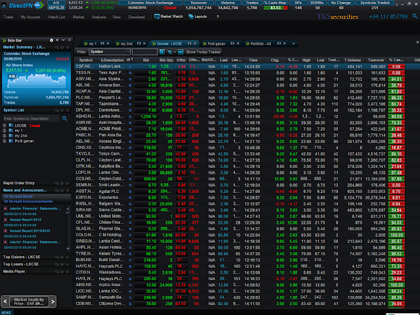Click COLO % cash map cell 100.00

tap(396, 235)
